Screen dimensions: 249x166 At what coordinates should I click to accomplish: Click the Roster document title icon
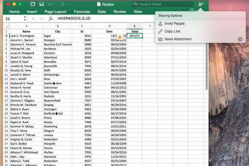click(x=99, y=4)
